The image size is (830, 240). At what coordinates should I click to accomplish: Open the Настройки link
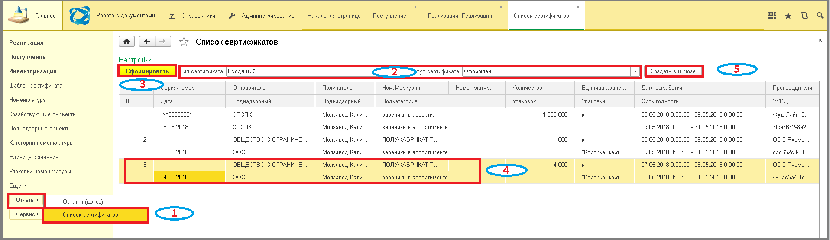tap(135, 60)
